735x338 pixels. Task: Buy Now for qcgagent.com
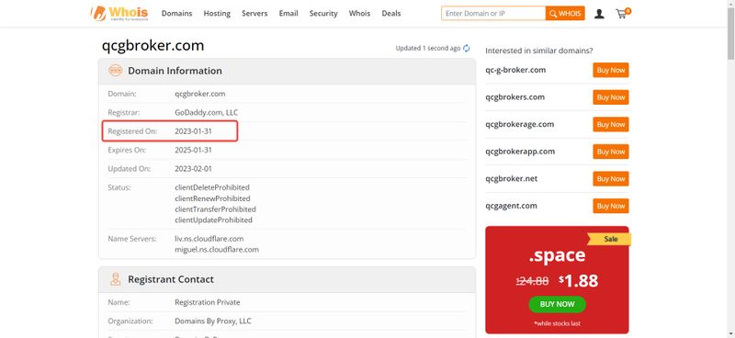pyautogui.click(x=611, y=207)
